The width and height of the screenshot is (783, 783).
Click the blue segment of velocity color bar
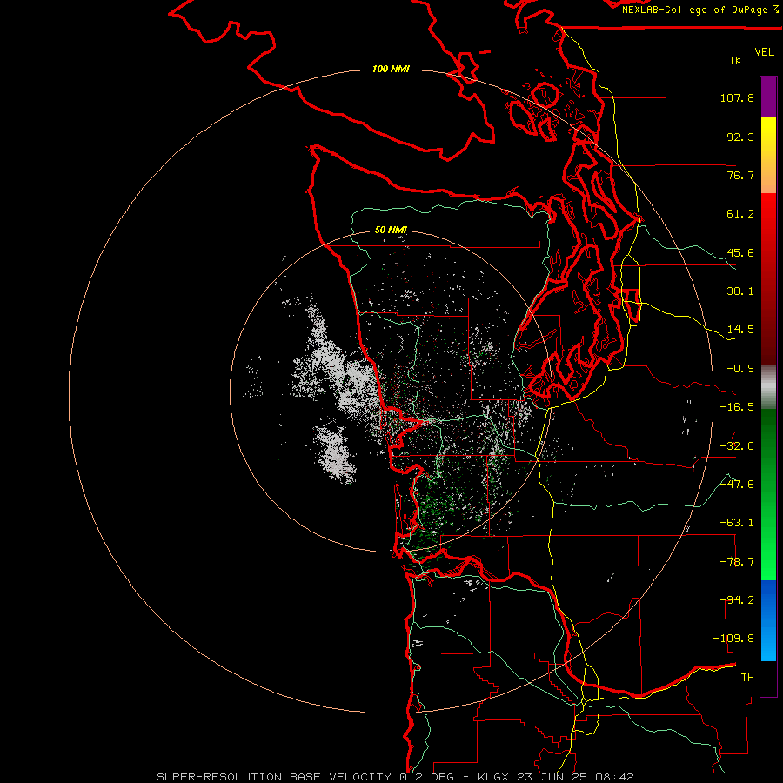click(768, 620)
